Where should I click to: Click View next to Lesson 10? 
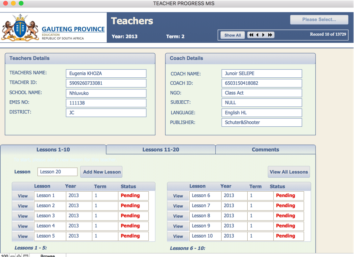pyautogui.click(x=178, y=236)
